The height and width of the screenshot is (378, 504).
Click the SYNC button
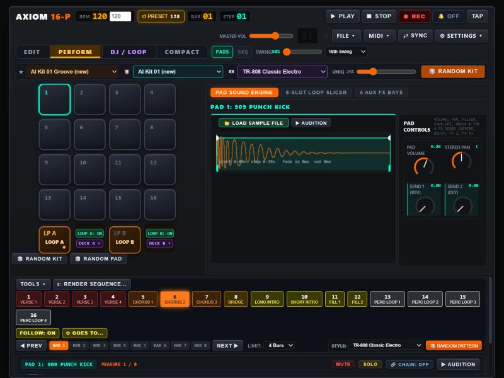415,36
